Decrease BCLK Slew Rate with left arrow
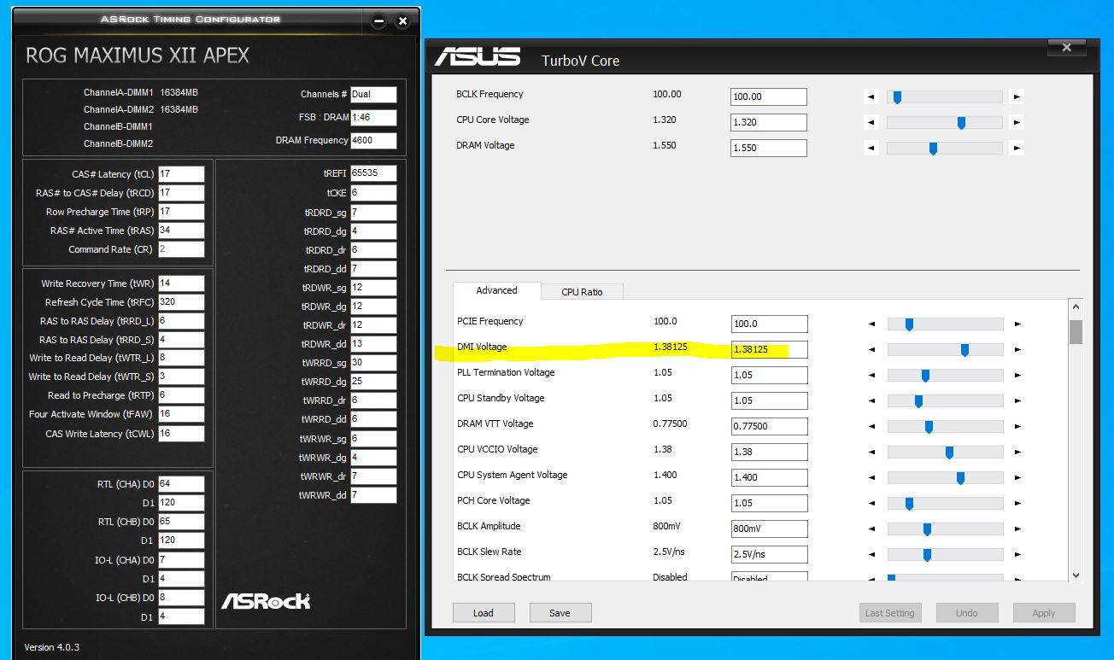This screenshot has width=1114, height=660. [x=871, y=554]
